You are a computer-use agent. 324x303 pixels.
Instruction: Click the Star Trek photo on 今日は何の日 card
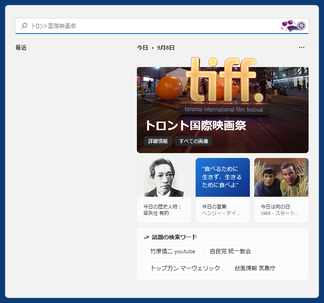[x=281, y=177]
